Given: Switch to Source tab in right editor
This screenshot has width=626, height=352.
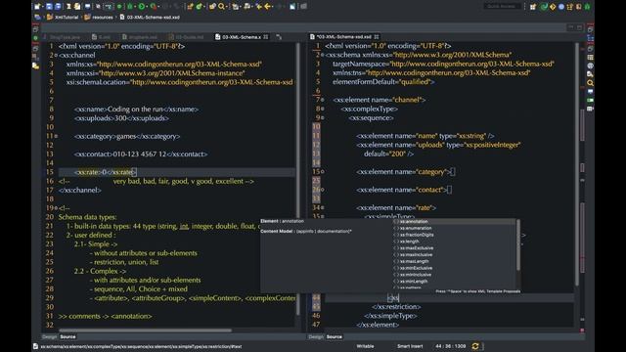Looking at the screenshot, I should coord(335,336).
